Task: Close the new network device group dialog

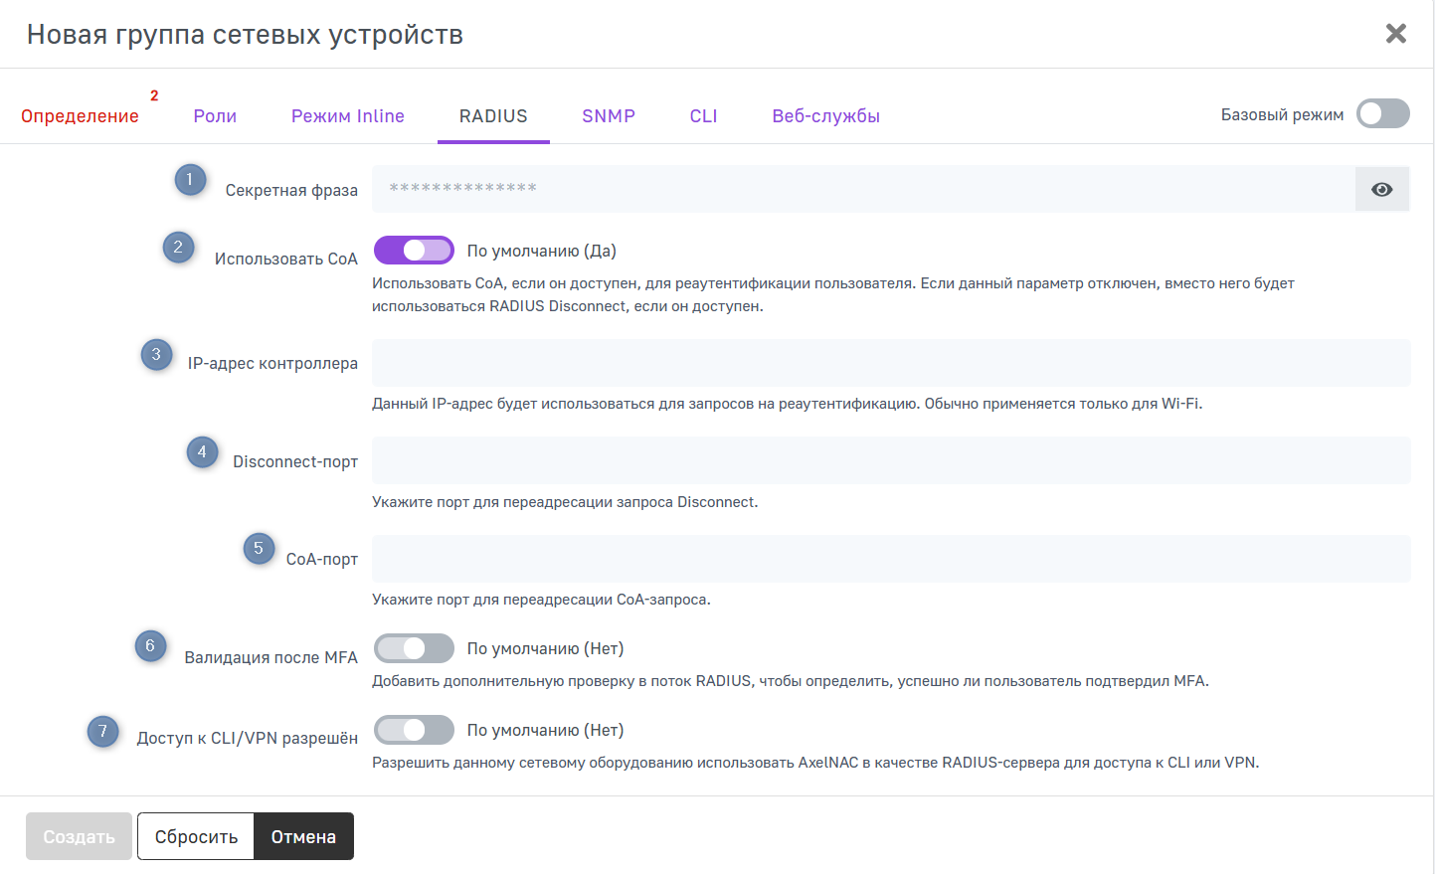Action: (1395, 34)
